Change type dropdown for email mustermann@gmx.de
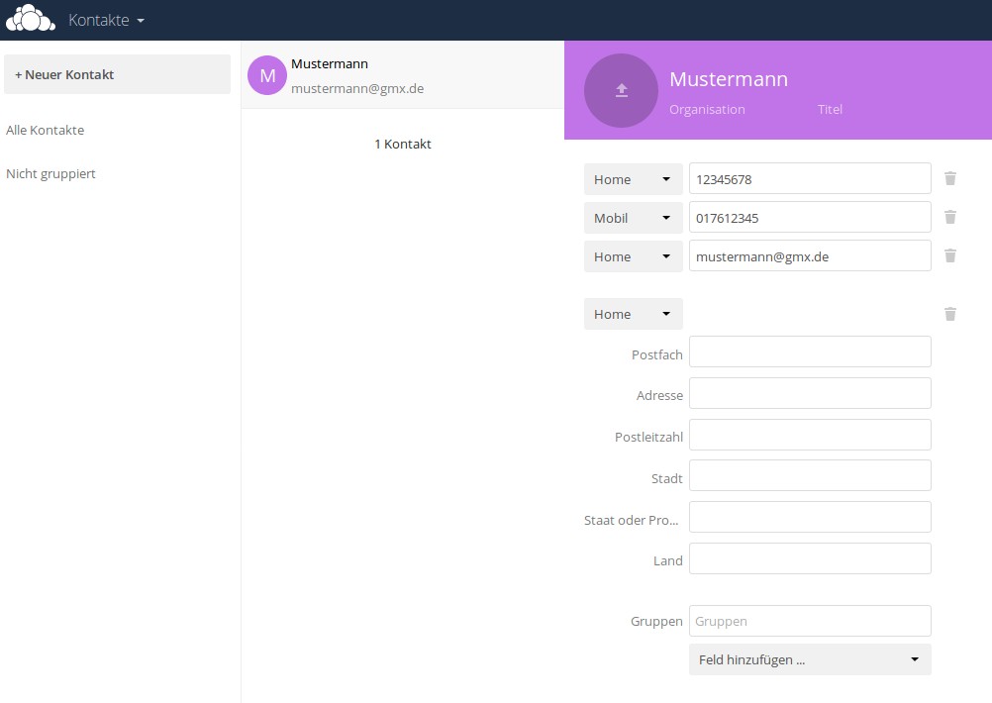 pyautogui.click(x=634, y=256)
